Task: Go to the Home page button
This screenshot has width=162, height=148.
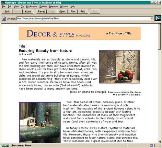Action: click(28, 12)
